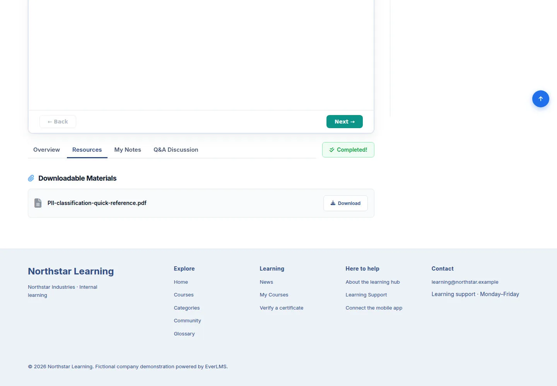
Task: Visit the Community link
Action: [x=188, y=321]
